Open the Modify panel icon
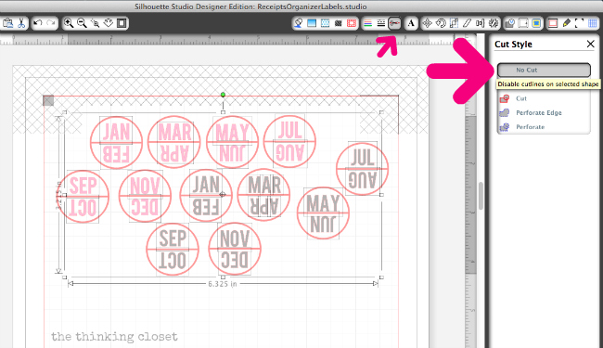Viewport: 603px width, 348px height. (x=509, y=23)
